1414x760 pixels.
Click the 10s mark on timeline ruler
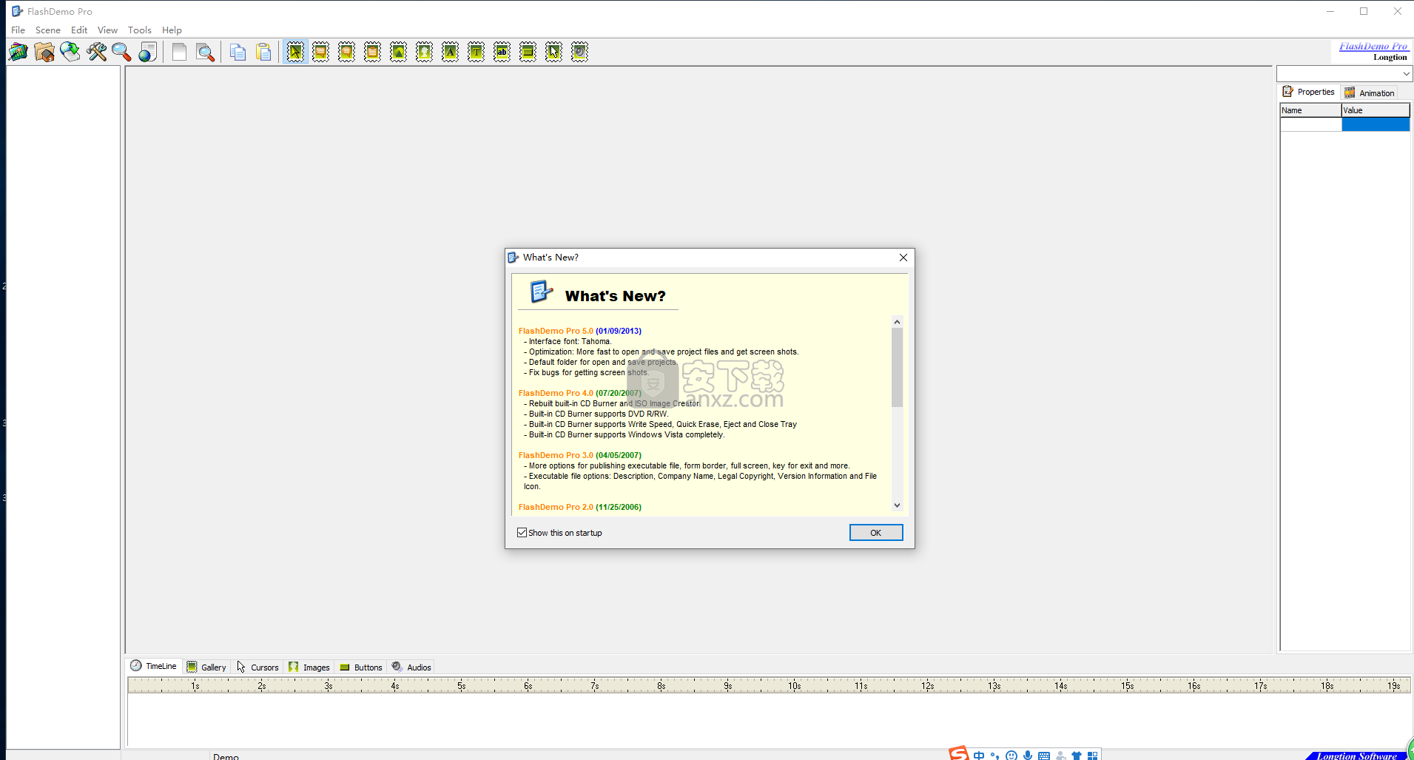click(x=794, y=686)
